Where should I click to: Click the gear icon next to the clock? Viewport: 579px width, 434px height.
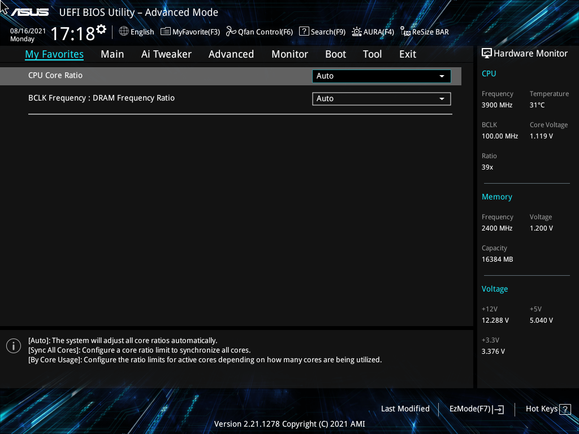(101, 29)
